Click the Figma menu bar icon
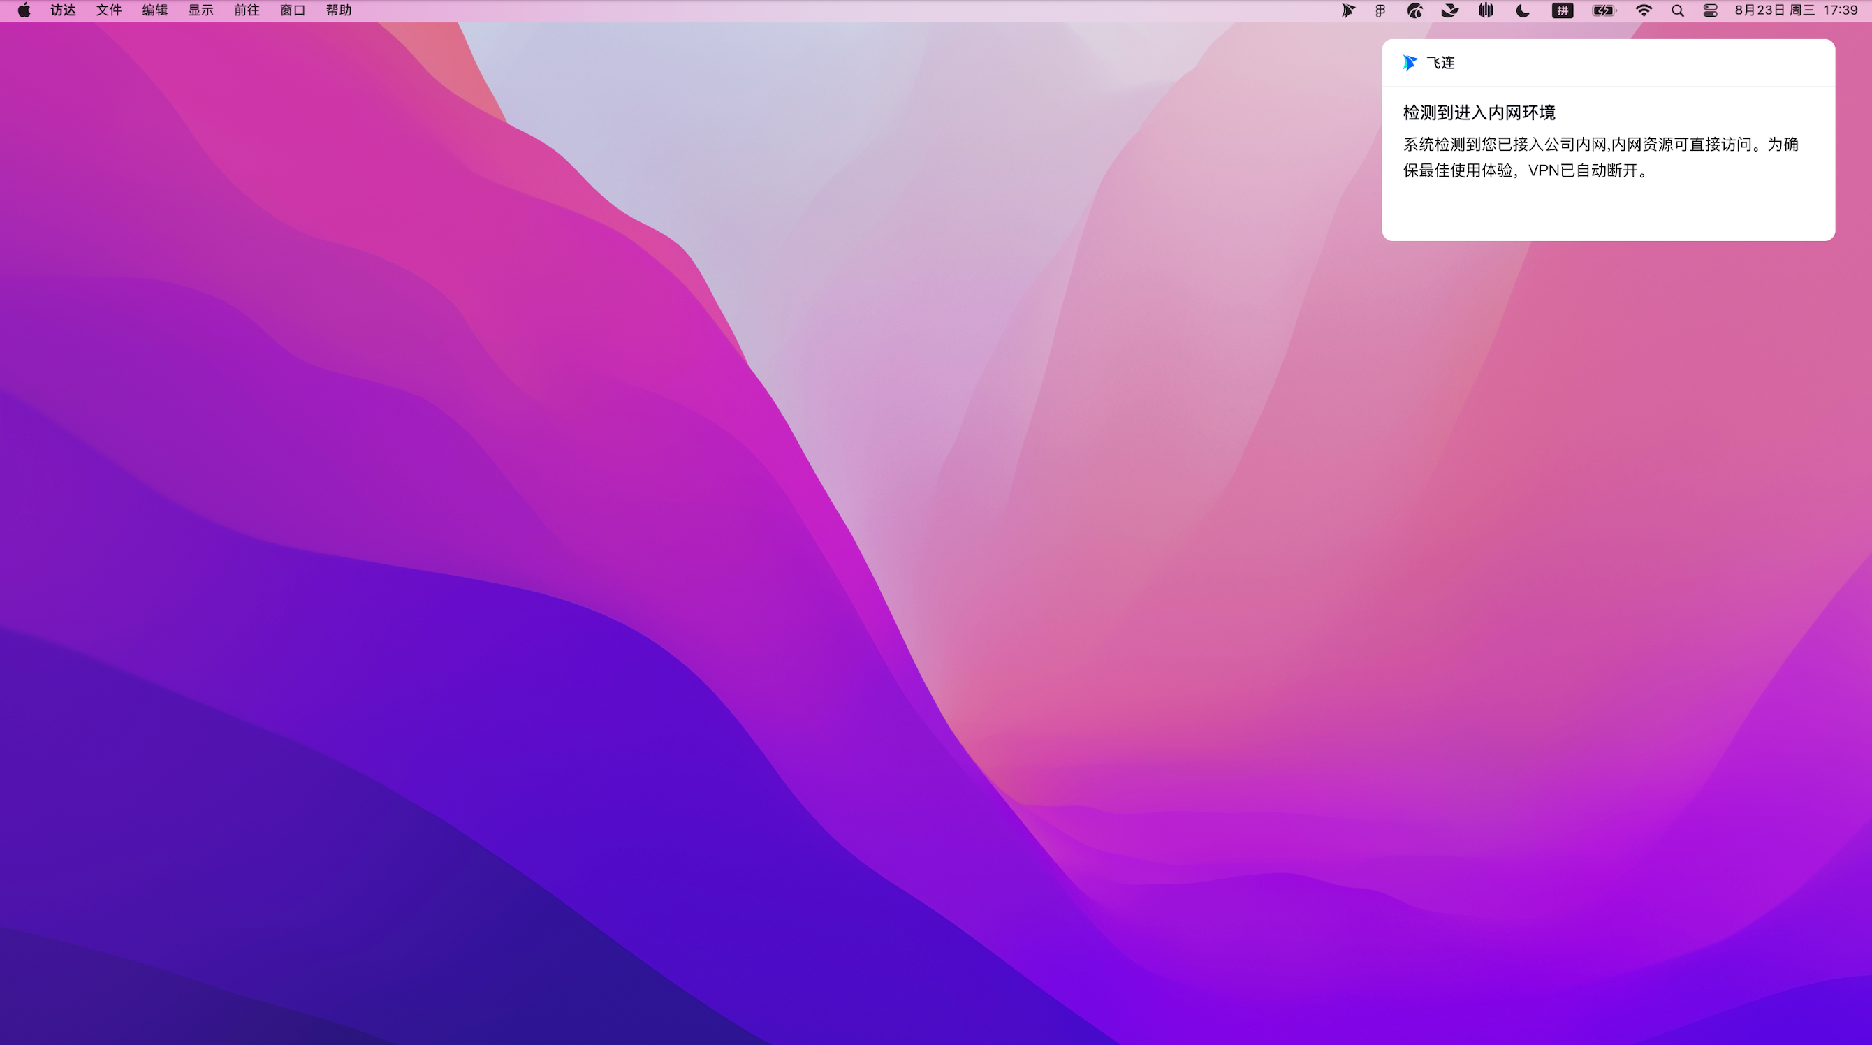1872x1045 pixels. [1380, 10]
